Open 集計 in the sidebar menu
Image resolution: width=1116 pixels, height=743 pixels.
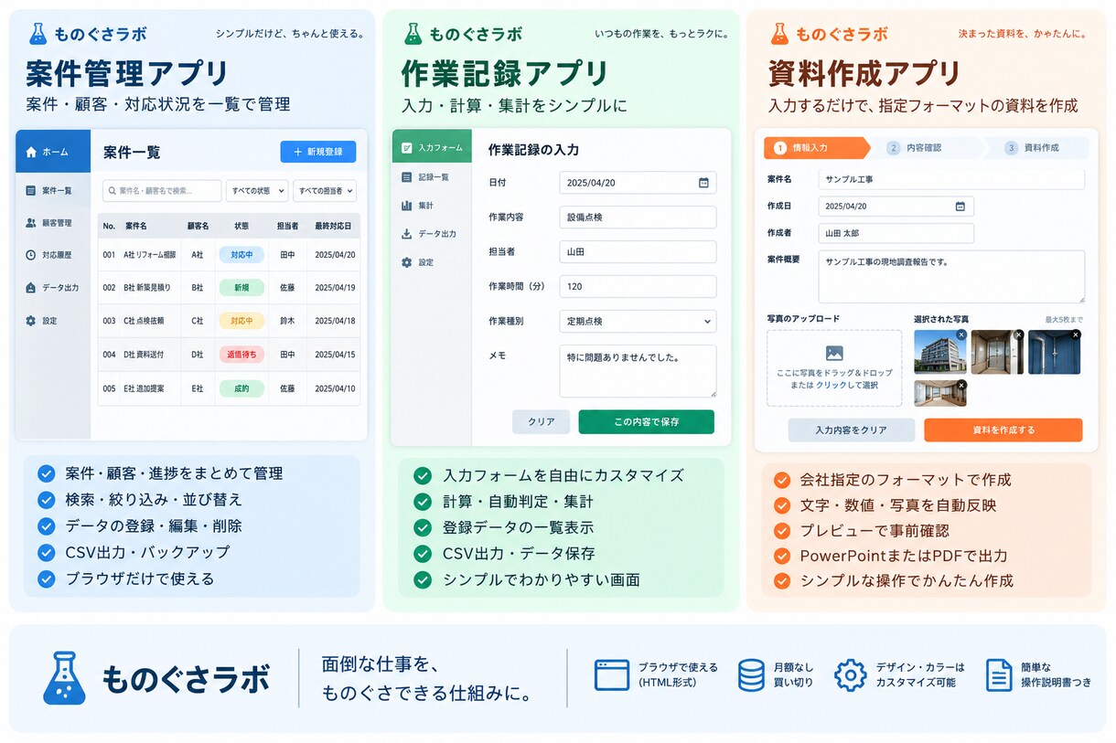click(432, 206)
